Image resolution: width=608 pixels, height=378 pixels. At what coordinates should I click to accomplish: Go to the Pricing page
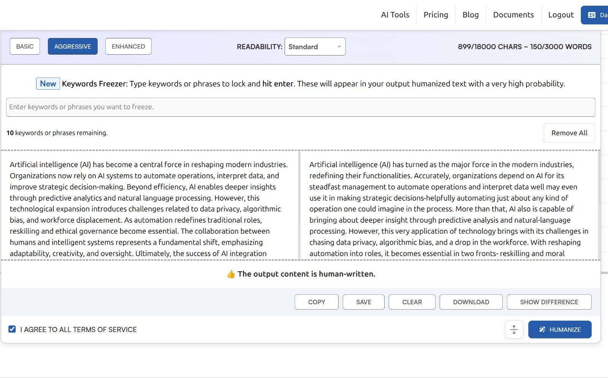[x=435, y=15]
